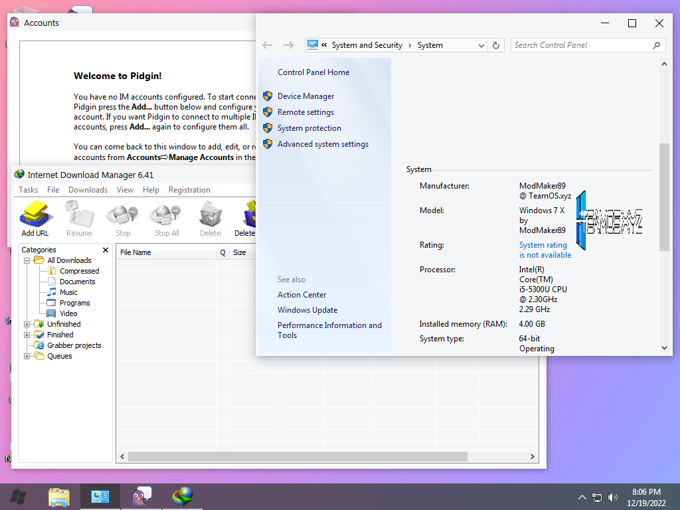Open Pidgin from the taskbar

141,496
